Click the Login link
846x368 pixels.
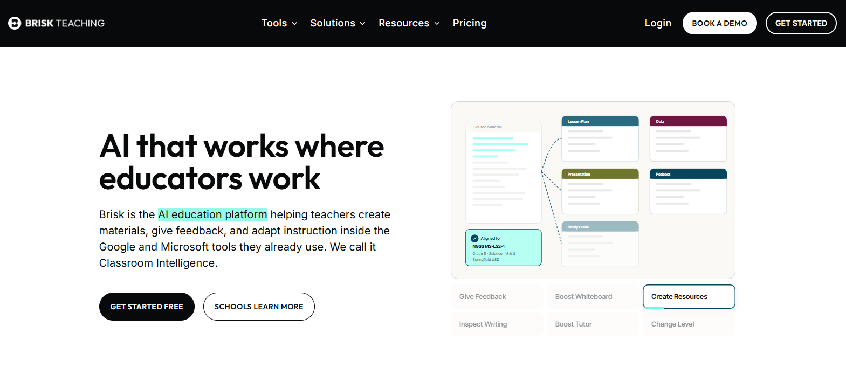(658, 23)
